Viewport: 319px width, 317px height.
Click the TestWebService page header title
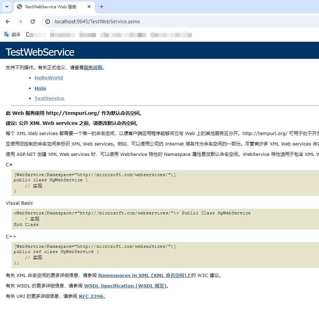(x=40, y=52)
